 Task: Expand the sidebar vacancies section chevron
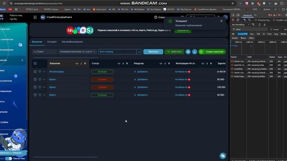pos(22,60)
